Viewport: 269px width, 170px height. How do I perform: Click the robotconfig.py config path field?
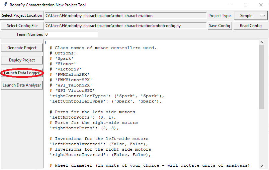click(x=125, y=26)
